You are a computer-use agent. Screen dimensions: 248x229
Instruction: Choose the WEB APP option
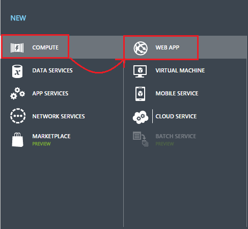pos(168,47)
